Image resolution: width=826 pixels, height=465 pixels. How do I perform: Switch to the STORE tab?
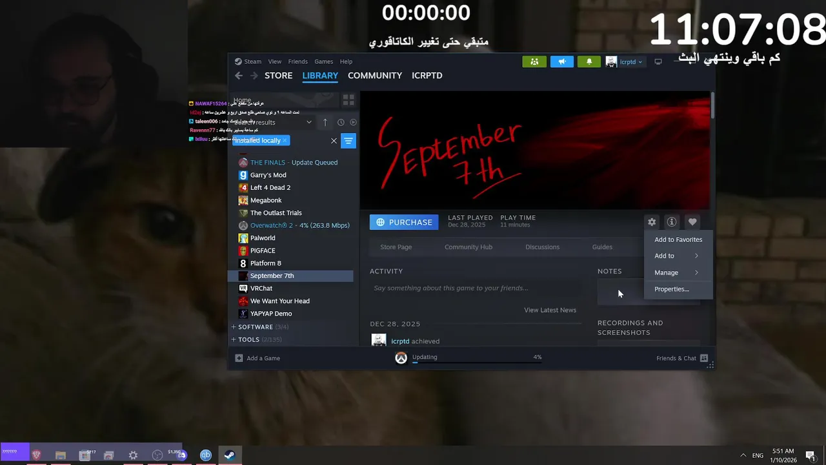pyautogui.click(x=278, y=76)
